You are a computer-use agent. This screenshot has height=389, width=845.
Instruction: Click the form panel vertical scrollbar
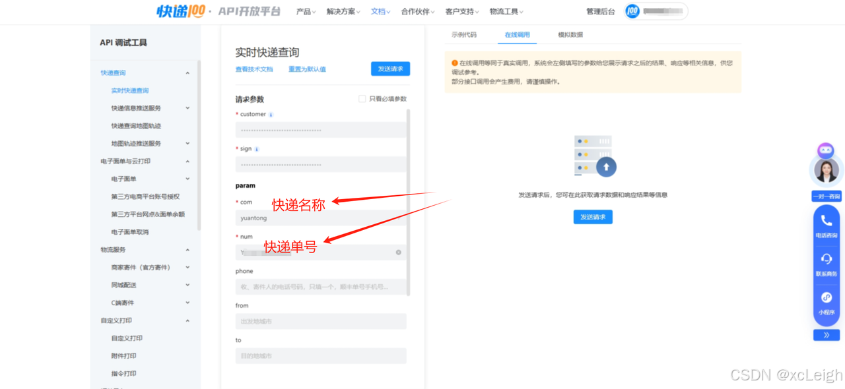tap(409, 202)
